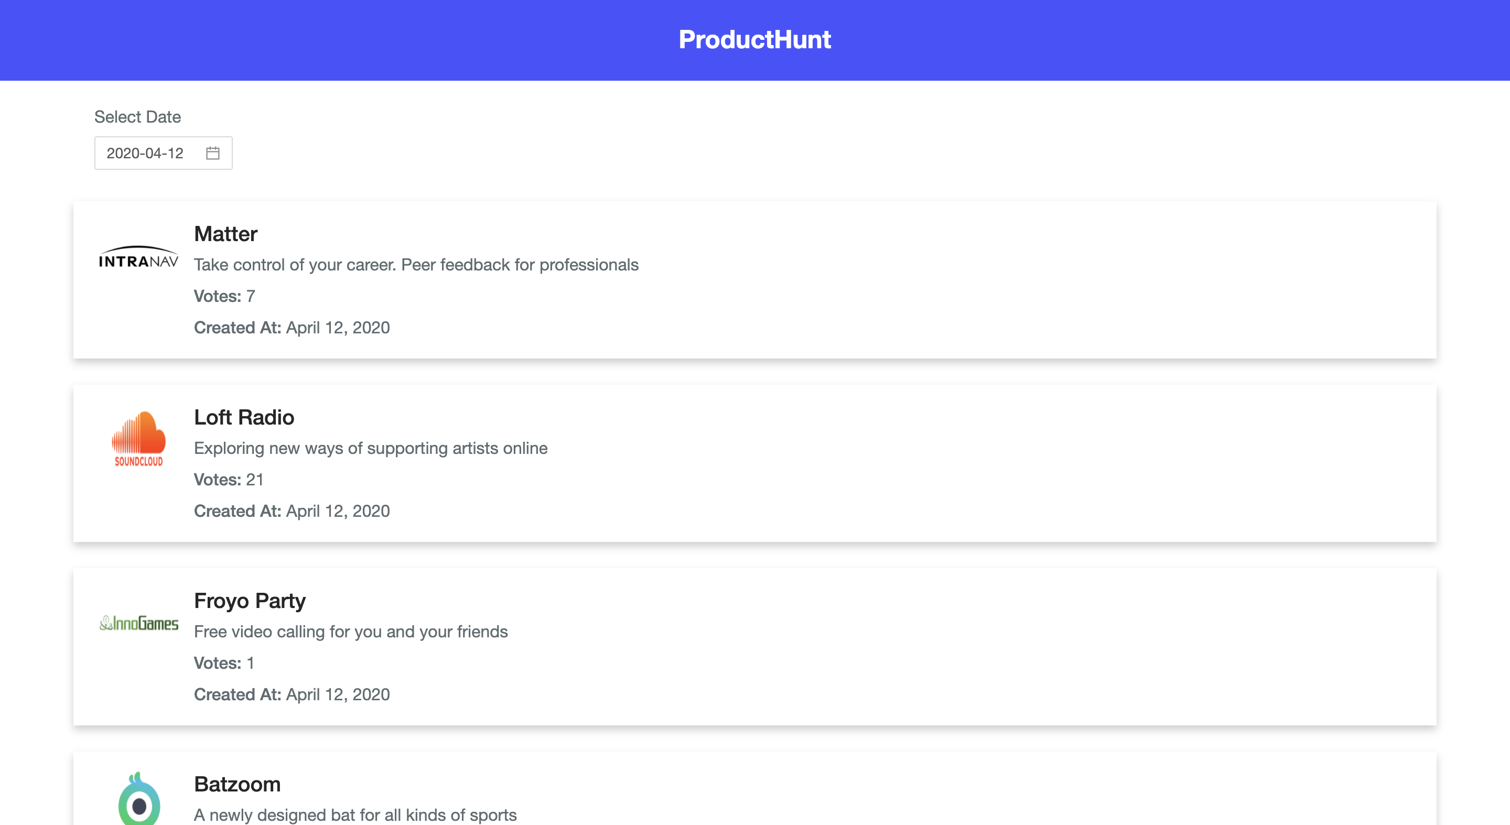Focus the Select Date input field

(x=164, y=153)
